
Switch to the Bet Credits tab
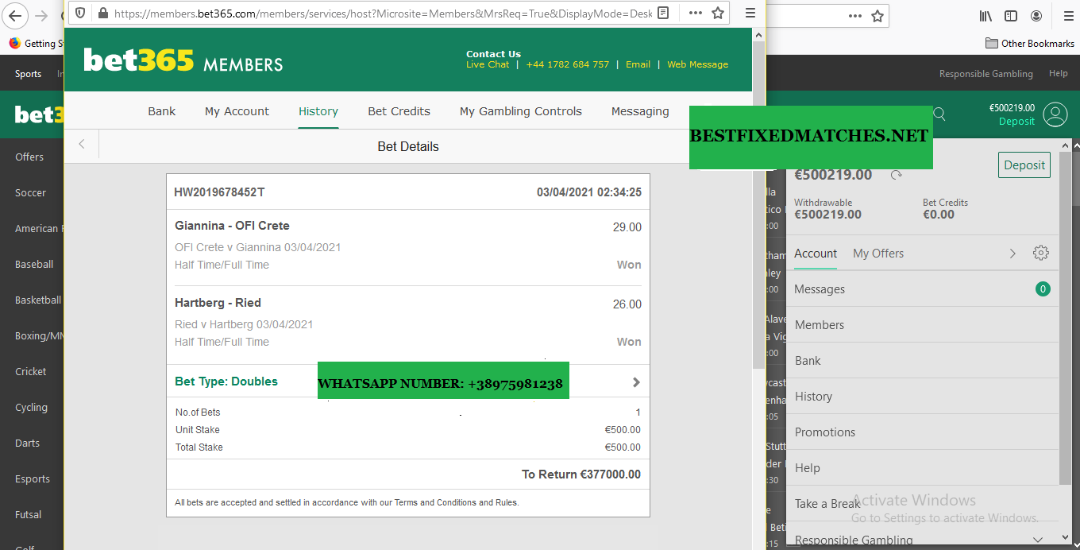point(399,111)
